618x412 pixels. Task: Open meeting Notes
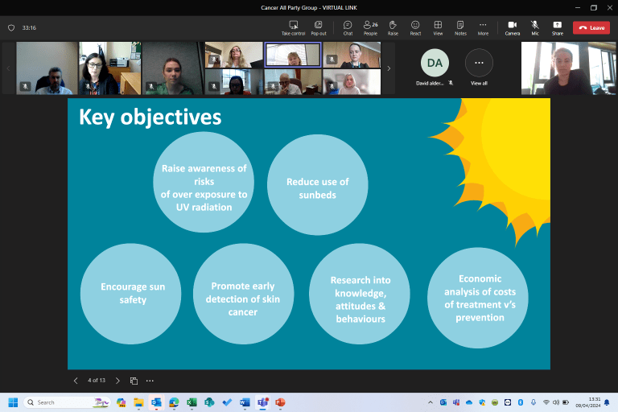pos(460,28)
